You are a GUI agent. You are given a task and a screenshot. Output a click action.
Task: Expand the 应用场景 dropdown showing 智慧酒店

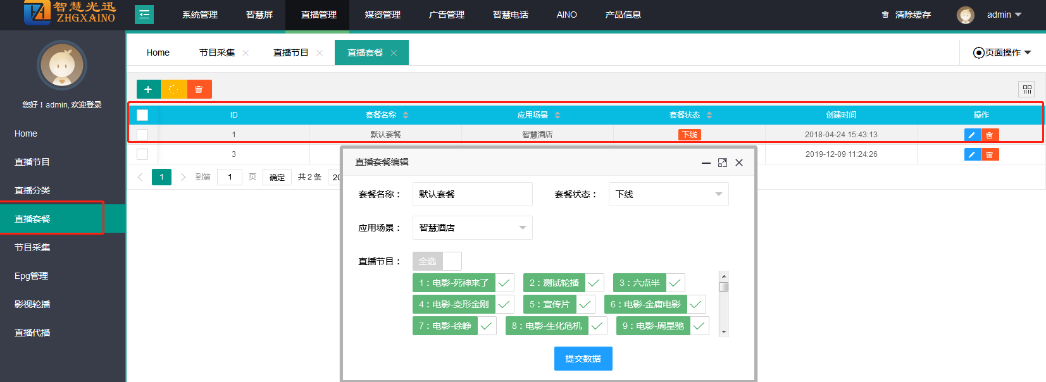[472, 228]
